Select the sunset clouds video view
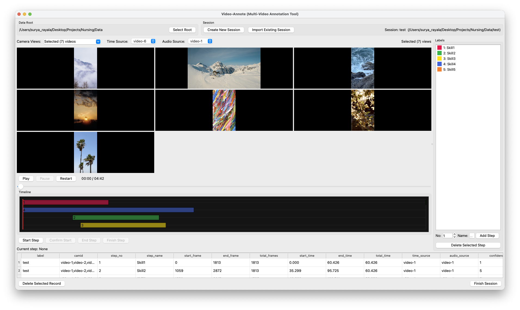 pyautogui.click(x=85, y=110)
